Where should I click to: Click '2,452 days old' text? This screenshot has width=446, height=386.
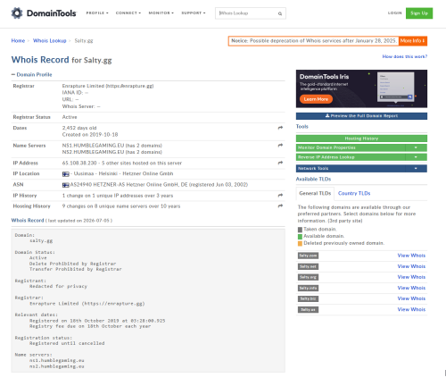point(79,128)
